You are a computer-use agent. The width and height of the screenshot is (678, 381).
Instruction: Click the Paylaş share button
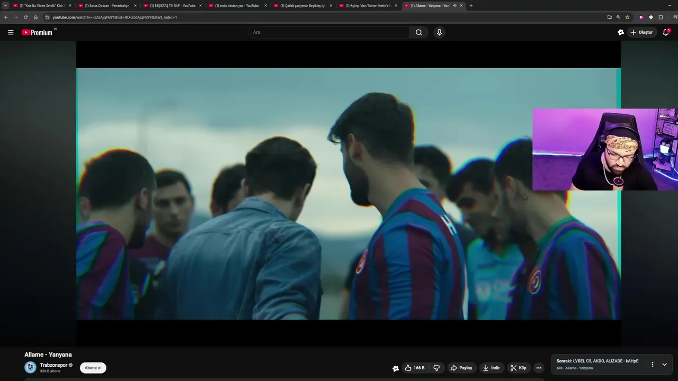pyautogui.click(x=461, y=368)
